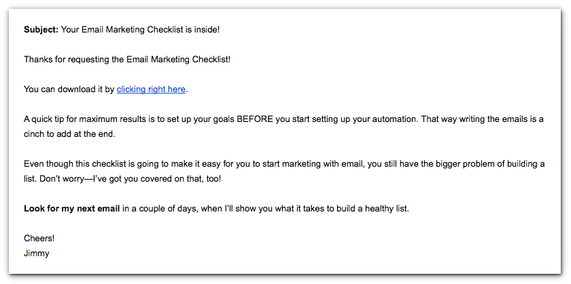Viewport: 571px width, 284px height.
Task: Click the 'Your Email Marketing Checklist is inside!' subject text
Action: [x=140, y=30]
